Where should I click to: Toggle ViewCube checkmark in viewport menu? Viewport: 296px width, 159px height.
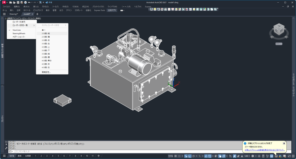coord(16,30)
